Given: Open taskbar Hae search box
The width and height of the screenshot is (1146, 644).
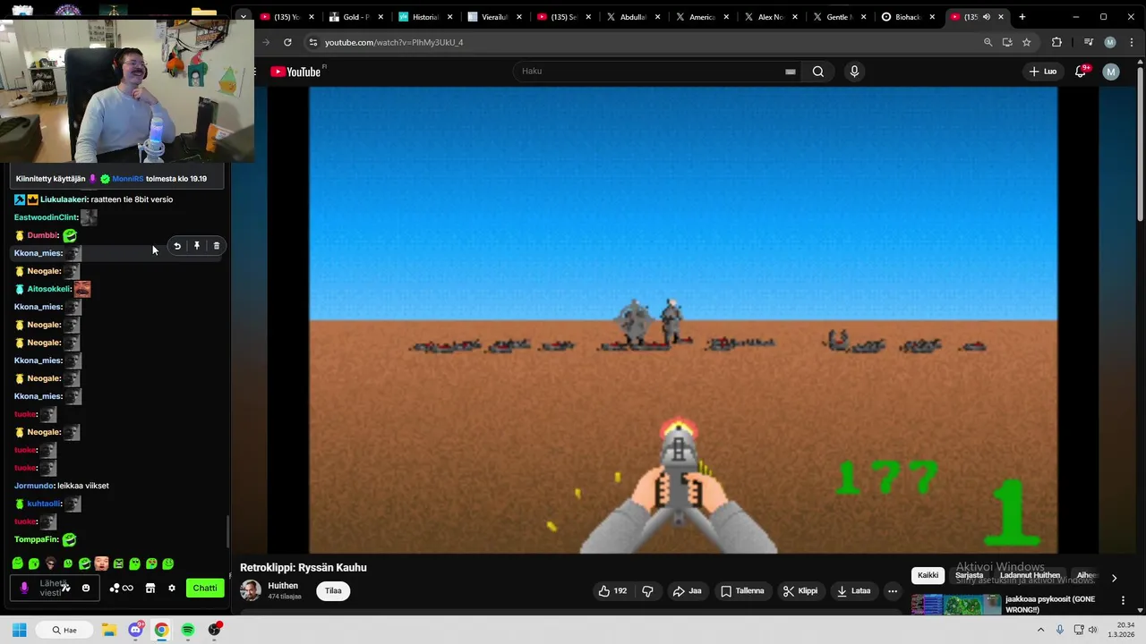Looking at the screenshot, I should (x=64, y=630).
